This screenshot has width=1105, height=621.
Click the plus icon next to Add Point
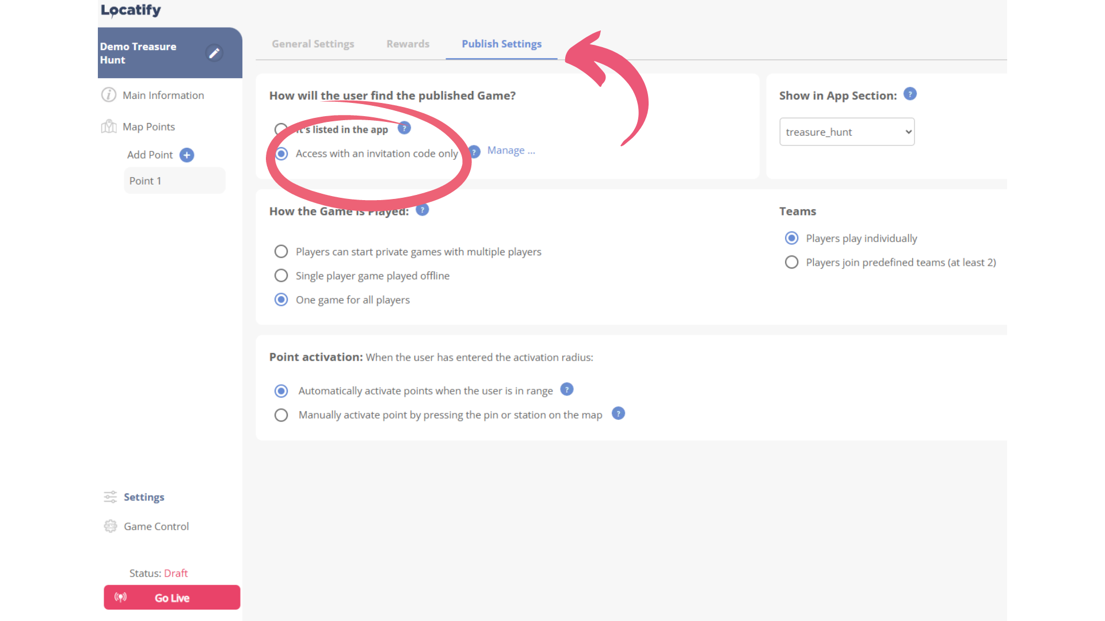tap(187, 155)
